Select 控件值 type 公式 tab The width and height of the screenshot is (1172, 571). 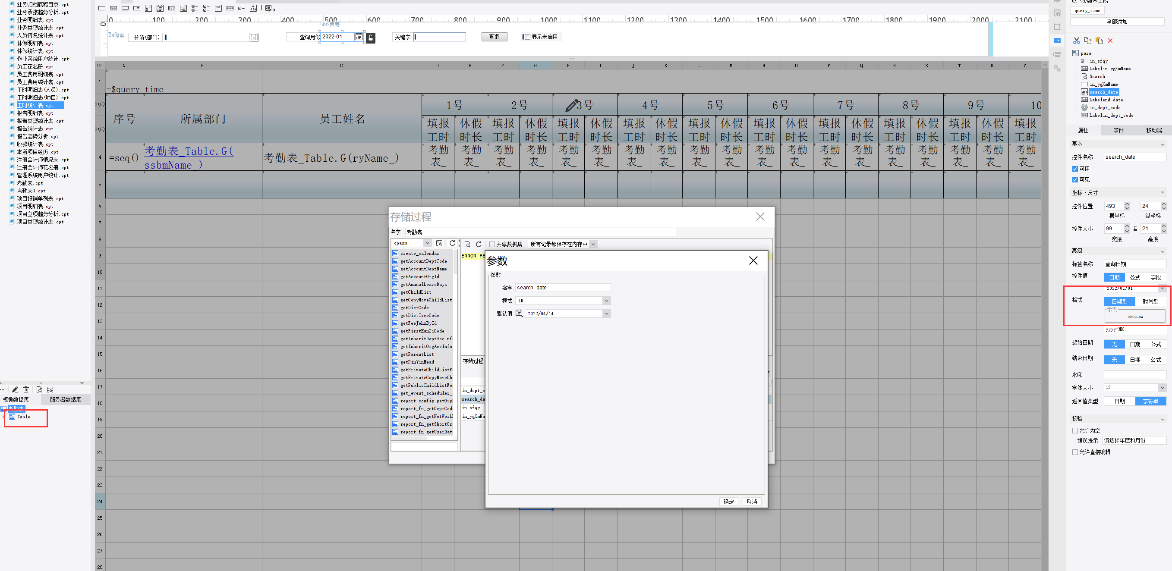1135,277
